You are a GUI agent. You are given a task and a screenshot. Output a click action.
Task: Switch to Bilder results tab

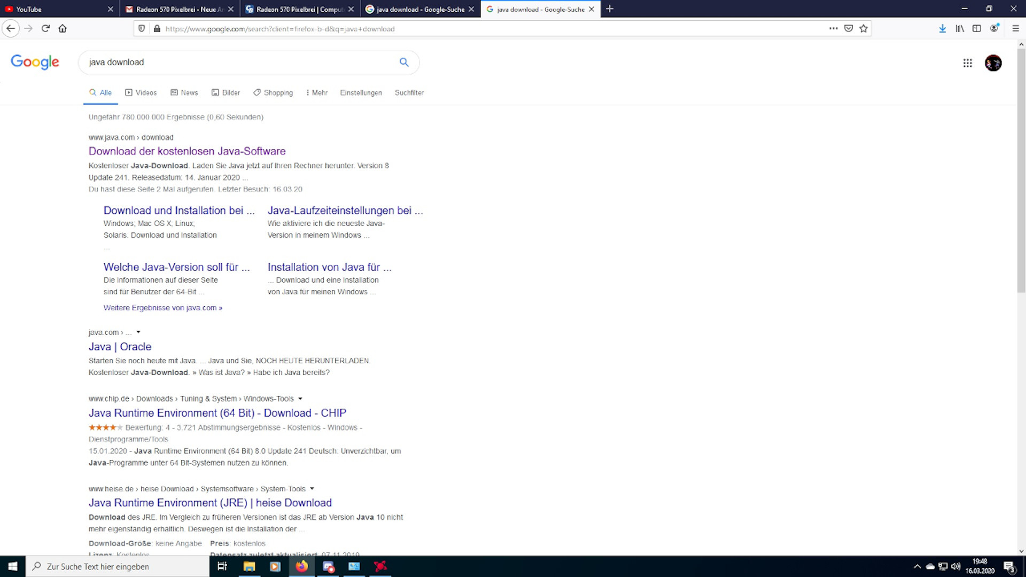click(226, 92)
